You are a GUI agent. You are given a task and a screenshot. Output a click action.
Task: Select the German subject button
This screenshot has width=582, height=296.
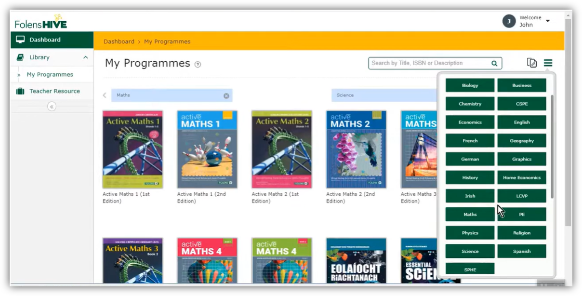pos(470,159)
